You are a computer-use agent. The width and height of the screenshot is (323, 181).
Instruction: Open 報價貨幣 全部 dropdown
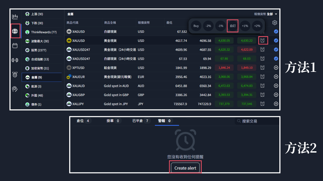[265, 14]
